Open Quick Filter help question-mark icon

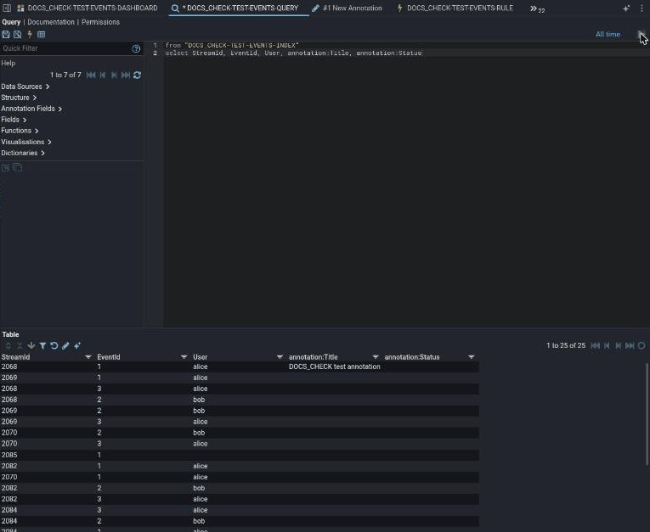tap(136, 49)
